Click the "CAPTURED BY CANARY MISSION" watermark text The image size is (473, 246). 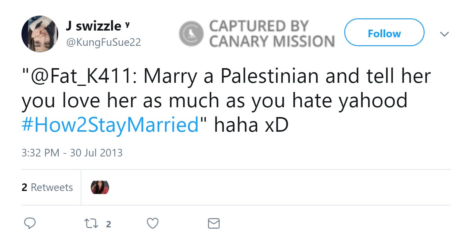click(272, 34)
